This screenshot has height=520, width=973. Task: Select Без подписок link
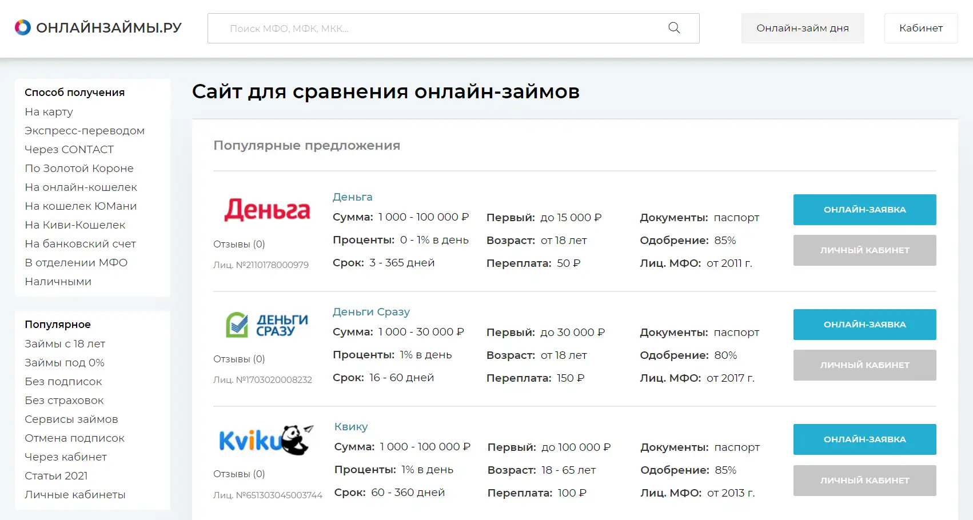pos(63,382)
